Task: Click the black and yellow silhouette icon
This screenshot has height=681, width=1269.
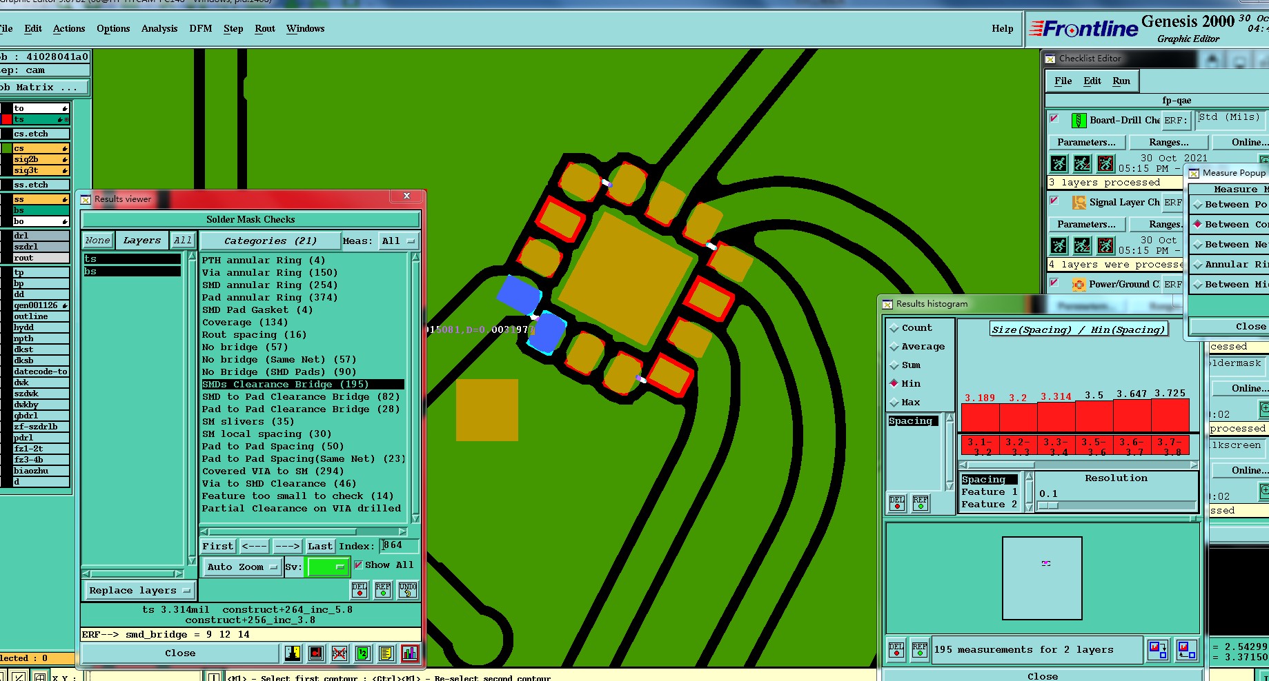Action: (293, 653)
